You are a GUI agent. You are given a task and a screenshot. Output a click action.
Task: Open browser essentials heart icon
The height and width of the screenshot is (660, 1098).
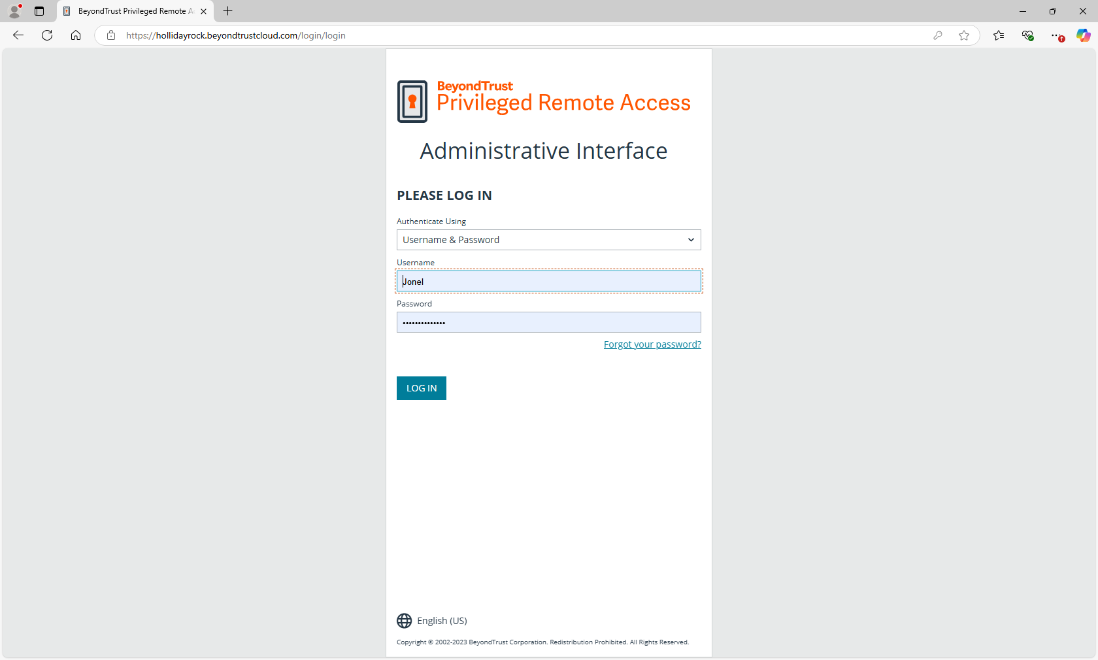tap(1027, 35)
